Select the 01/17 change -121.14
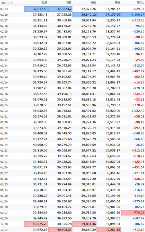145x232 pixels. [139, 173]
